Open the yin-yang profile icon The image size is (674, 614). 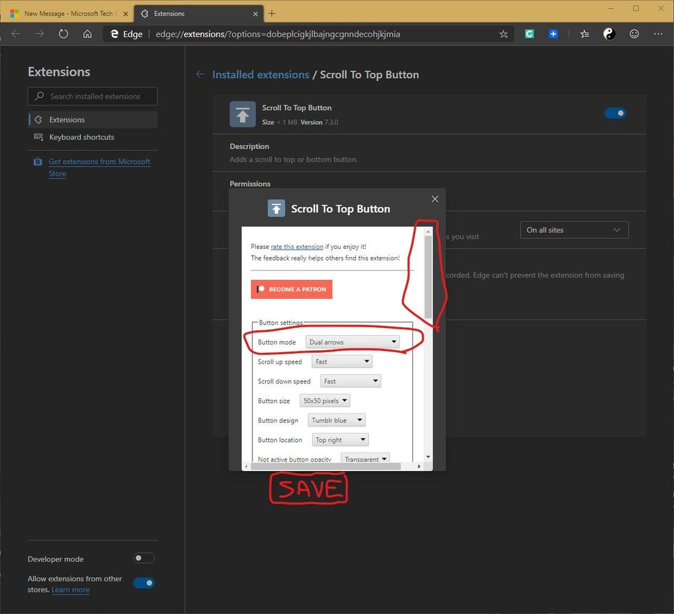(x=609, y=34)
